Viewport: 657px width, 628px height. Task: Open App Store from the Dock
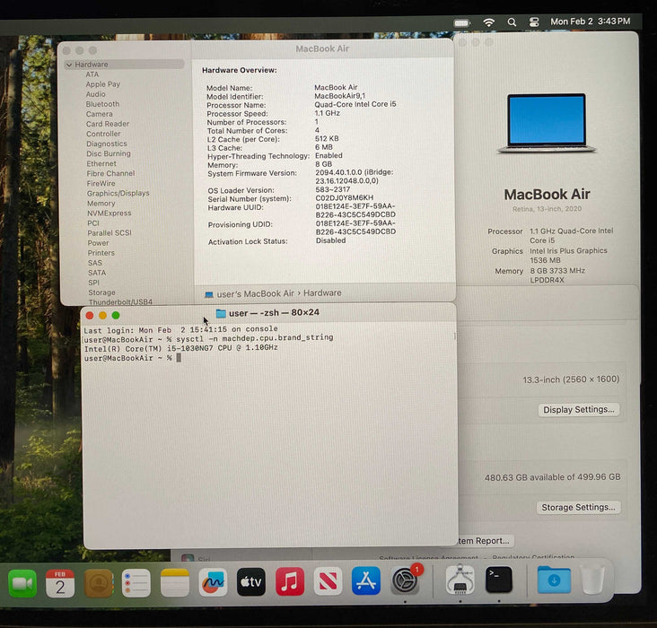(x=366, y=580)
